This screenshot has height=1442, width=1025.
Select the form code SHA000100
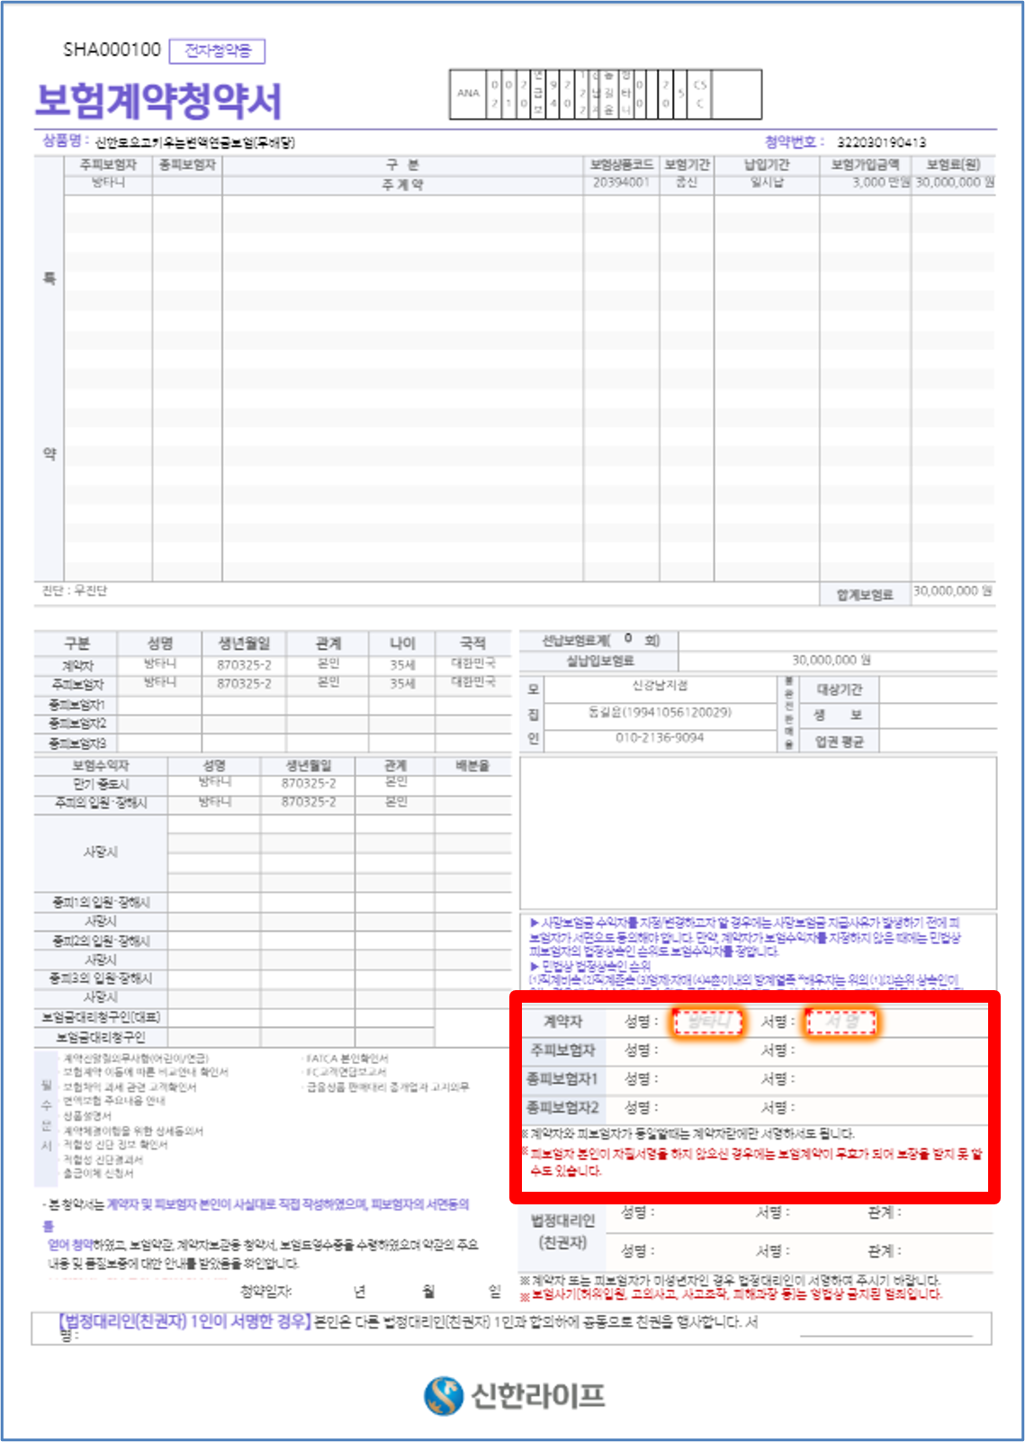coord(112,50)
